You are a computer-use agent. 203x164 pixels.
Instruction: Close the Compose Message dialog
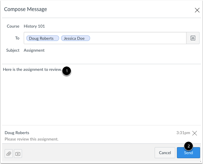197,10
